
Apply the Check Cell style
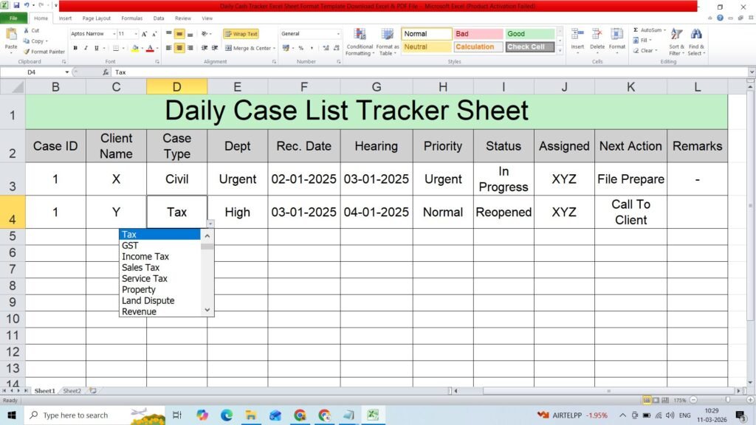529,46
